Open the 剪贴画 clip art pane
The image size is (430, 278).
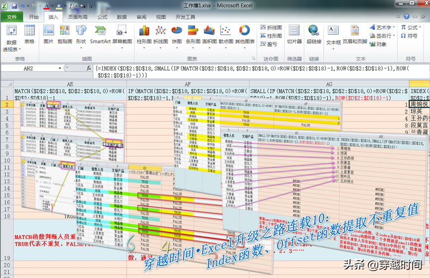point(65,34)
